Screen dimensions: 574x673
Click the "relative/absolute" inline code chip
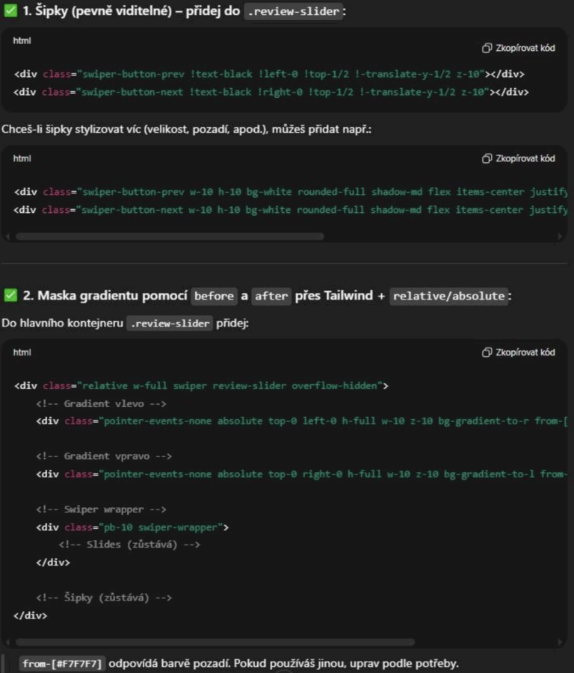point(448,297)
